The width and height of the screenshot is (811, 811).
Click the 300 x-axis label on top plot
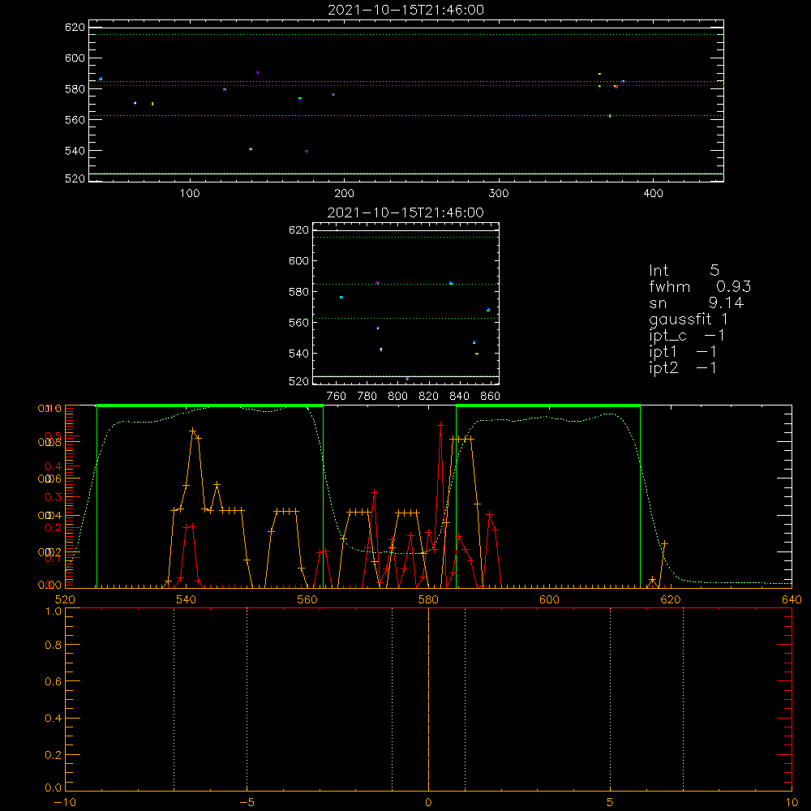pos(499,194)
